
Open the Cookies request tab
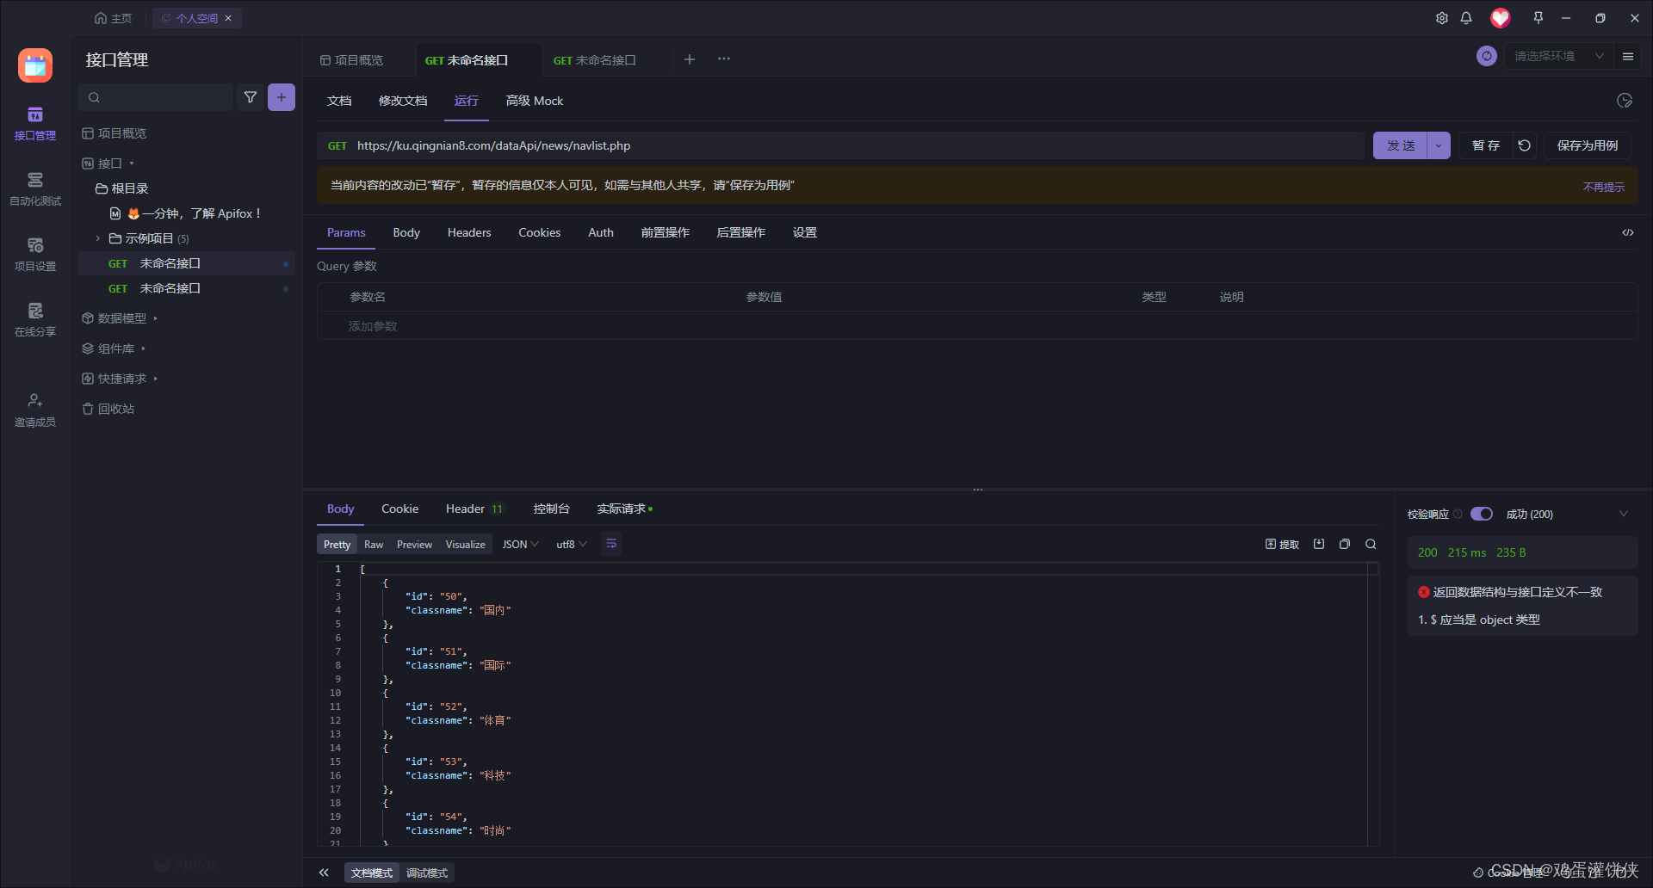click(539, 232)
